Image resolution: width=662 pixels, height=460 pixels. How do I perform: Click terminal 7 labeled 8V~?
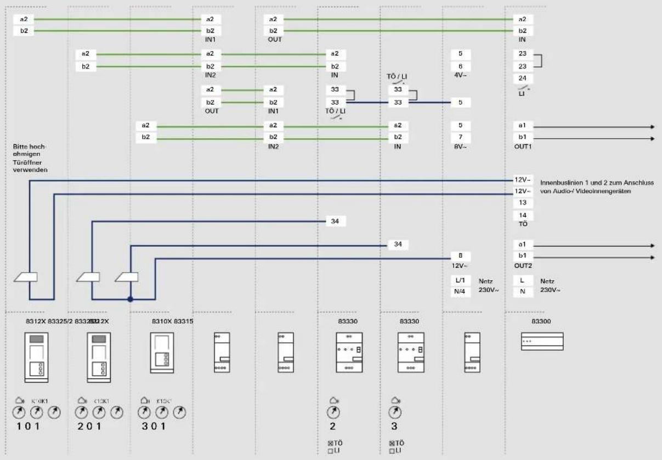tap(461, 137)
